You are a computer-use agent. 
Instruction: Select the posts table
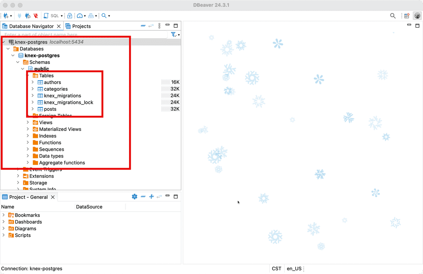pos(50,109)
